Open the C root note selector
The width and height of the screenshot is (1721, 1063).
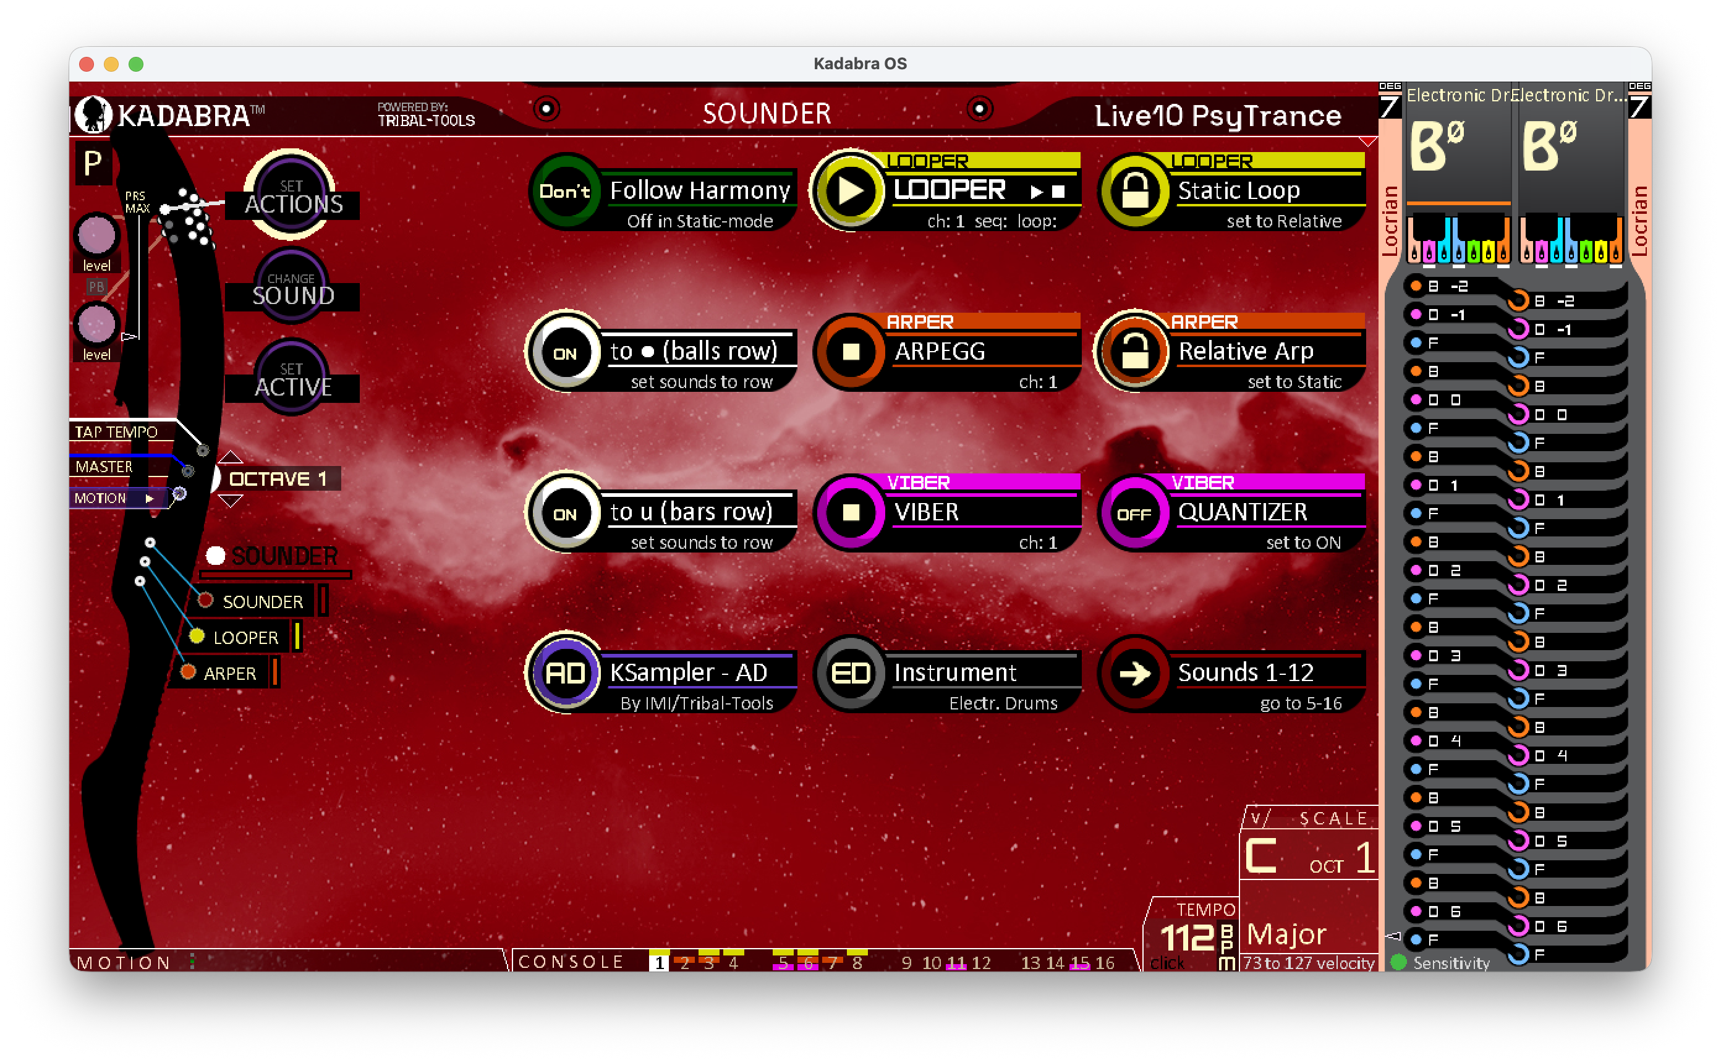(1260, 855)
